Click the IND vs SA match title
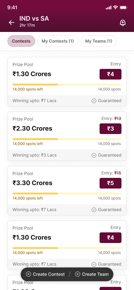Screen dimensions: 134x290 point(34,18)
